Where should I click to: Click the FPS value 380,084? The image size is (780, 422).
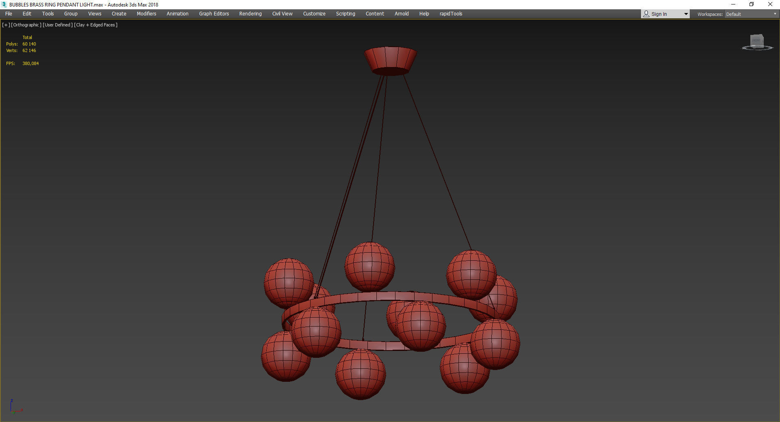[x=30, y=63]
